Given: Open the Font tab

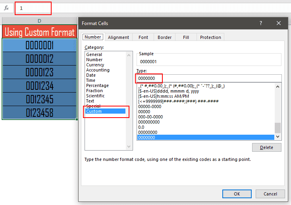Looking at the screenshot, I should (143, 37).
